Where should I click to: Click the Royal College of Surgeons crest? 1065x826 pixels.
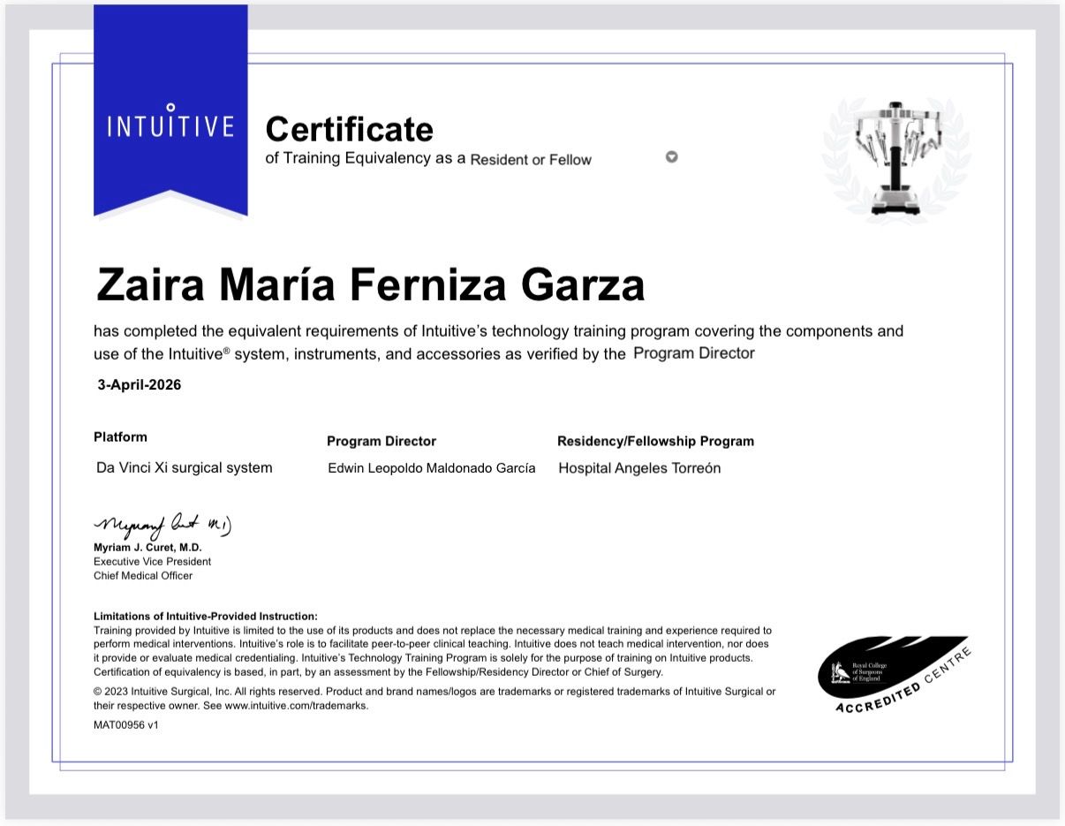(x=842, y=673)
